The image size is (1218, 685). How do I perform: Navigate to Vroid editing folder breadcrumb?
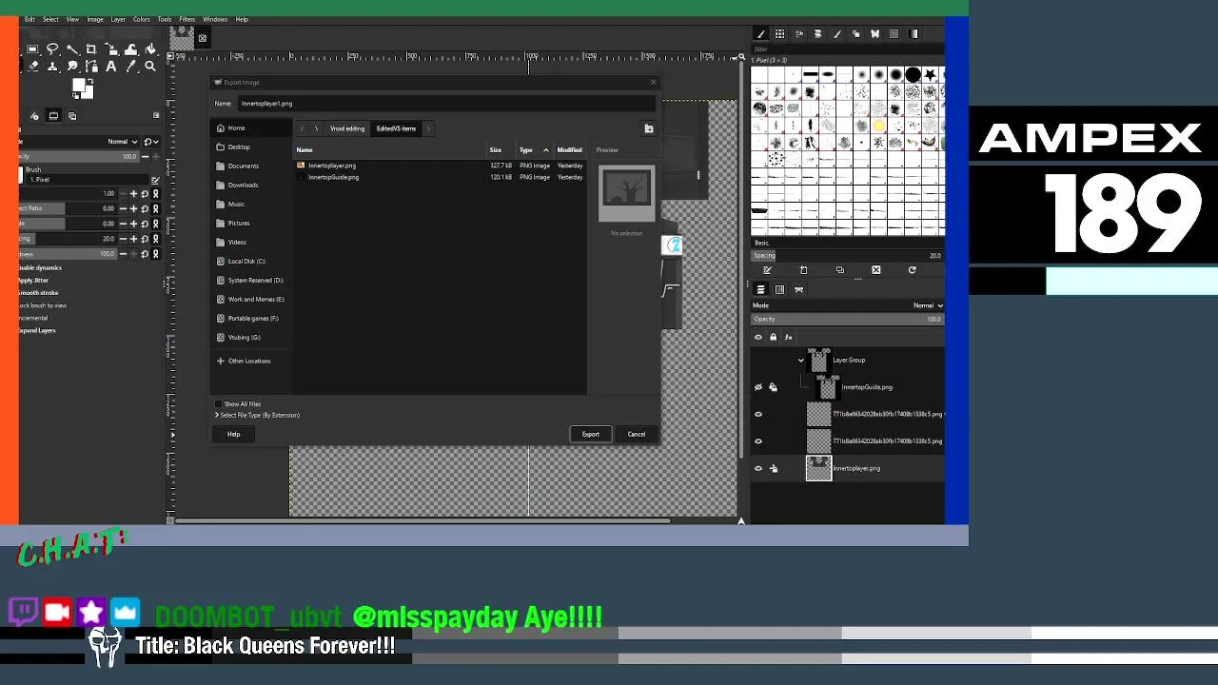347,128
